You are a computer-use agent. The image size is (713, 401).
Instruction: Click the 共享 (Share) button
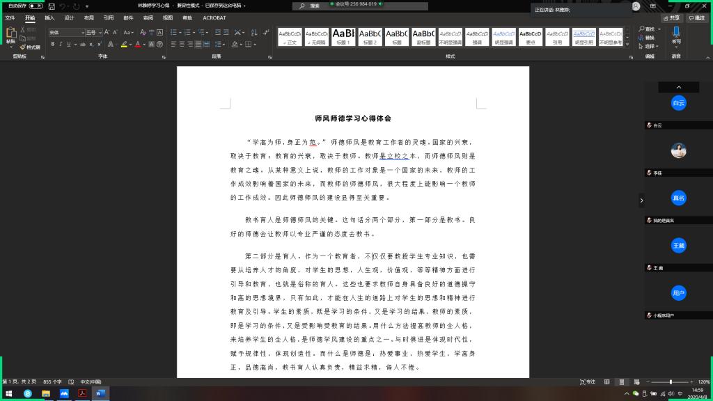[672, 17]
